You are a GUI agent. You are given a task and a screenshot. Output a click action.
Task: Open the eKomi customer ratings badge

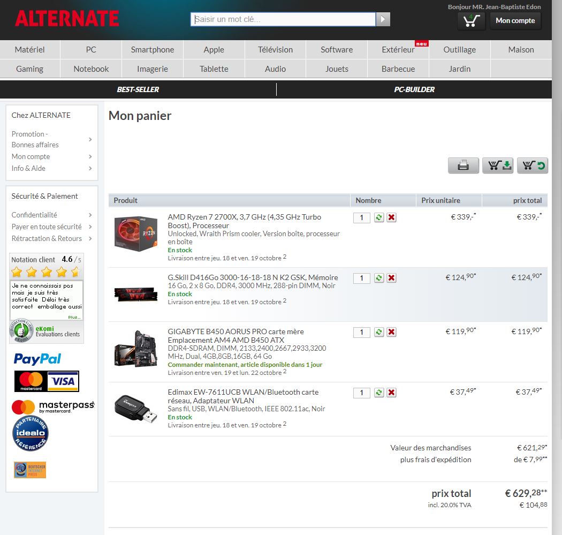tap(46, 331)
